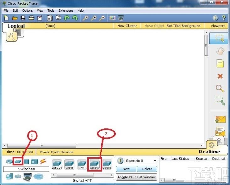Select the Hubs device category icon
The image size is (230, 185).
coord(26,162)
